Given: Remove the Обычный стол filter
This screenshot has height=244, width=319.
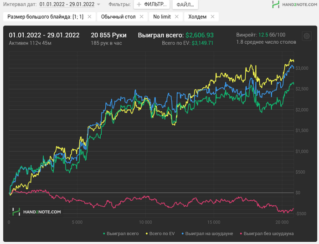Looking at the screenshot, I should [141, 17].
